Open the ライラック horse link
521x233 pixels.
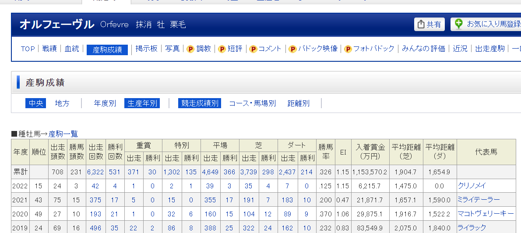472,228
